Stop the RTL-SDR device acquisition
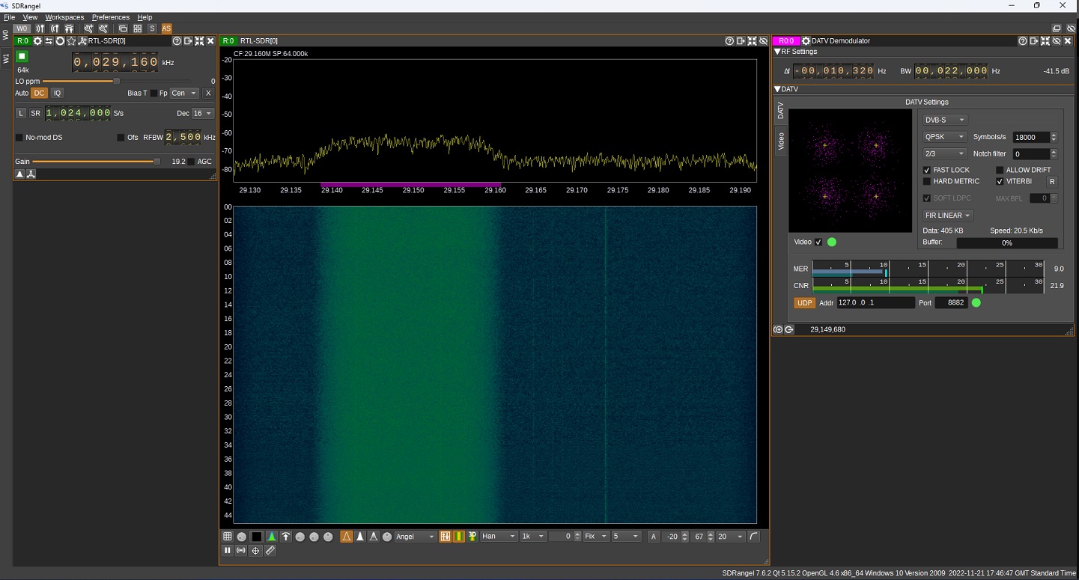 point(22,56)
